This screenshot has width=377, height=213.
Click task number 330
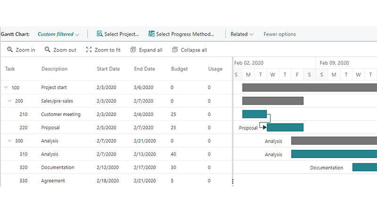click(24, 181)
